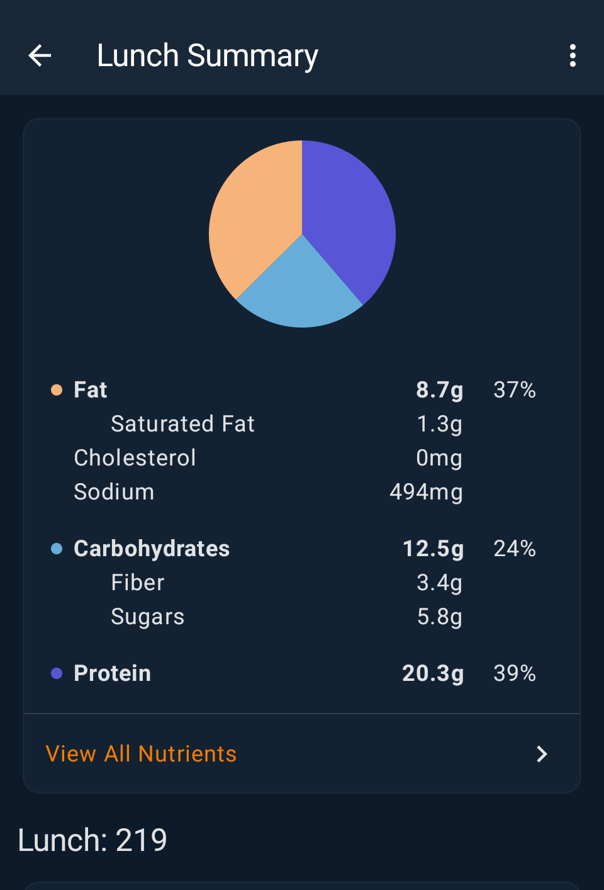
Task: Tap the Fiber row label
Action: [x=138, y=583]
